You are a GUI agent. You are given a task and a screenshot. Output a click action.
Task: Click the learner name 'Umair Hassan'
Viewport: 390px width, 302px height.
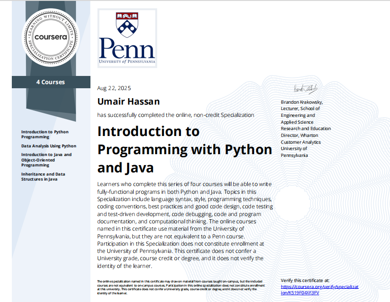coord(128,101)
